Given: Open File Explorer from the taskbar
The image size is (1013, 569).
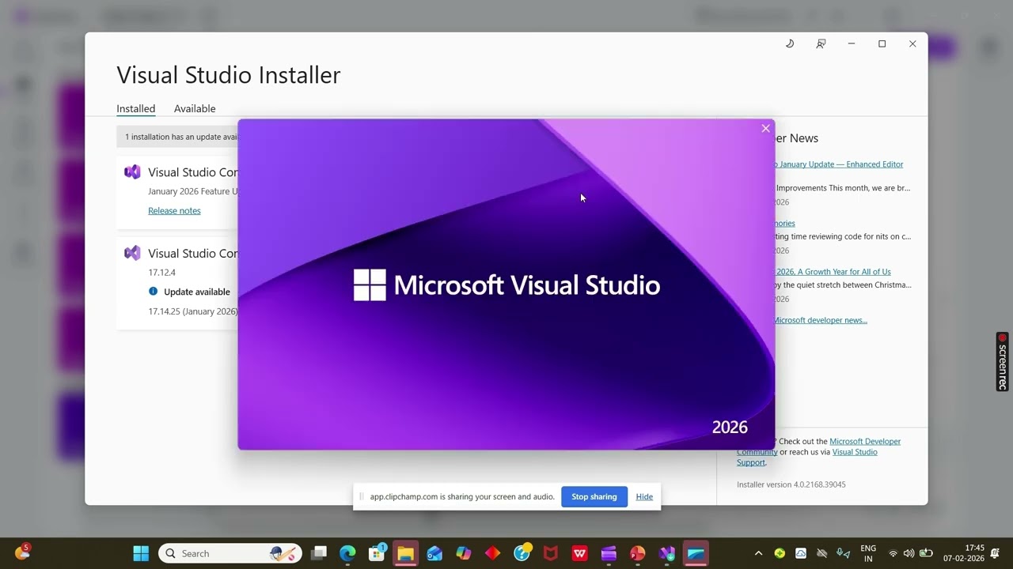Looking at the screenshot, I should tap(405, 553).
